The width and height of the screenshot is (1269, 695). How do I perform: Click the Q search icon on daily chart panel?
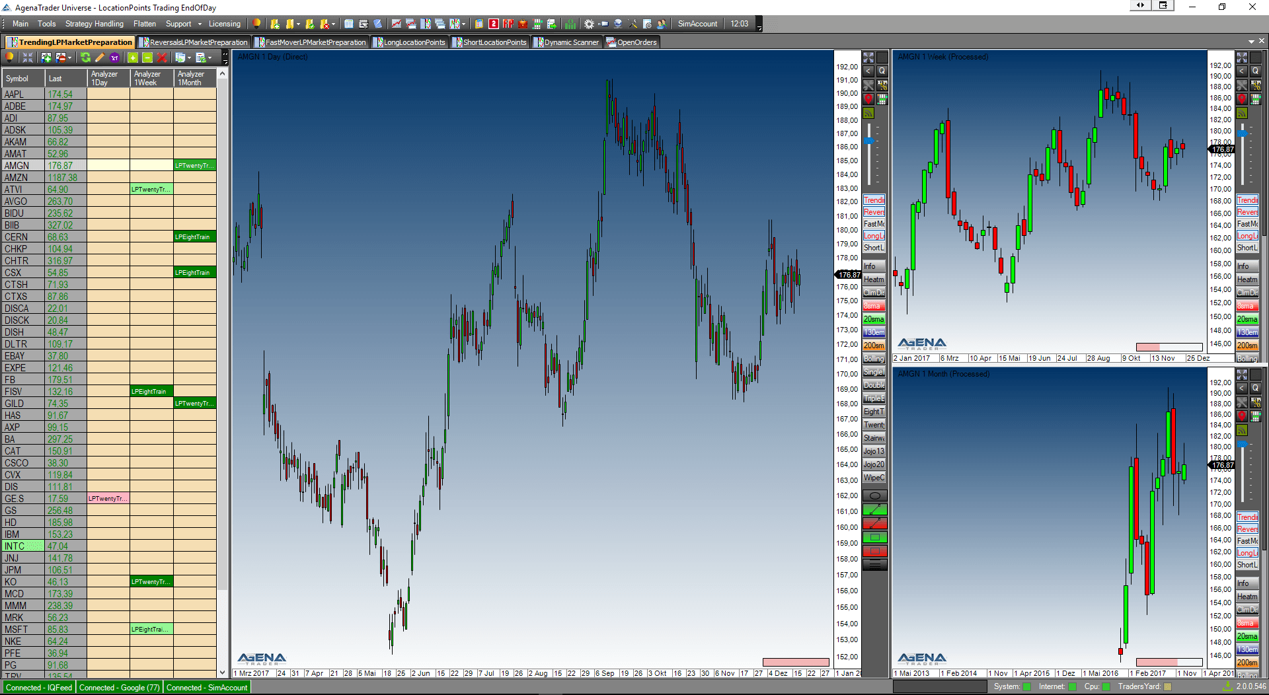point(882,71)
